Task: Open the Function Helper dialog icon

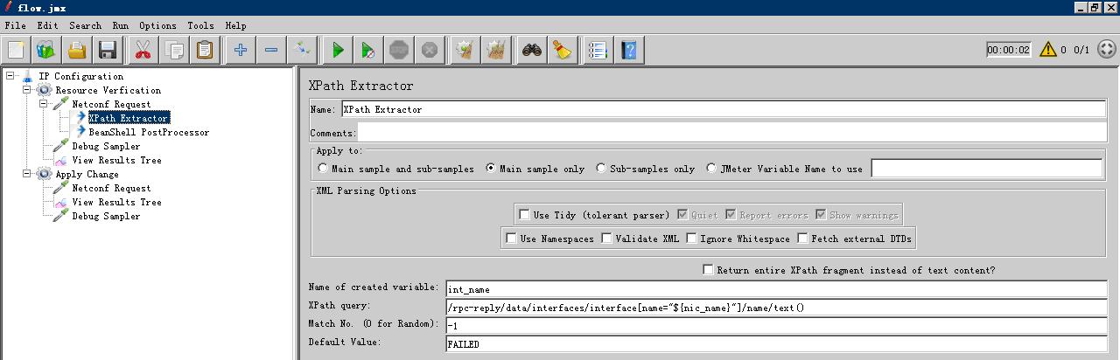Action: coord(598,50)
